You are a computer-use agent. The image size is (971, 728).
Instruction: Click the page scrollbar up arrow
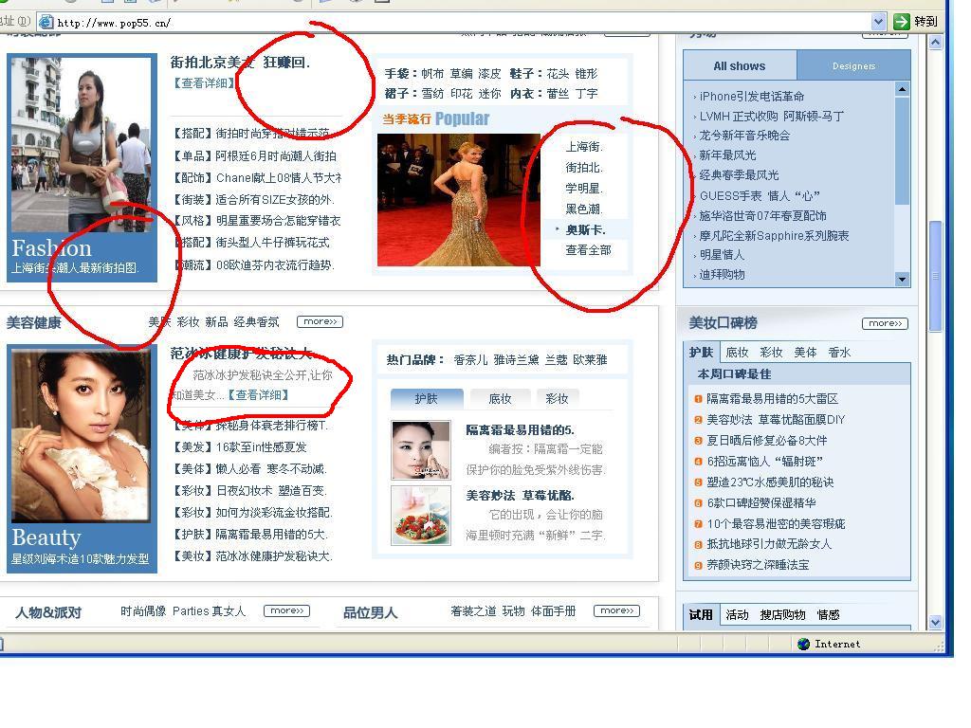(x=936, y=42)
